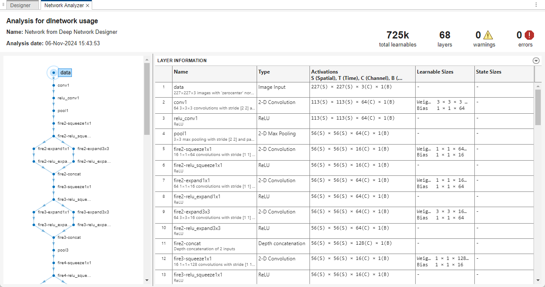Select fire2-relu_expand1x1 row in table

[x=345, y=199]
